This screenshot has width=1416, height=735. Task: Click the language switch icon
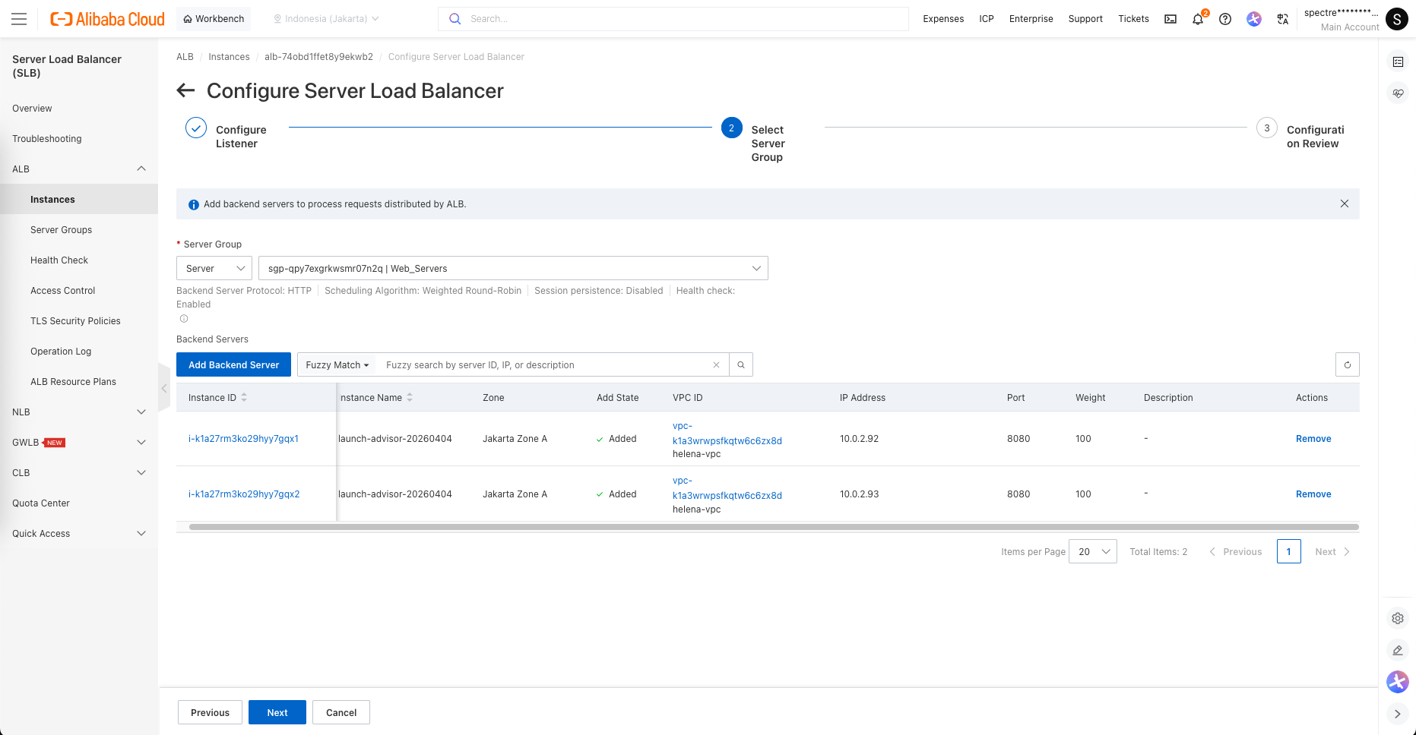coord(1283,19)
